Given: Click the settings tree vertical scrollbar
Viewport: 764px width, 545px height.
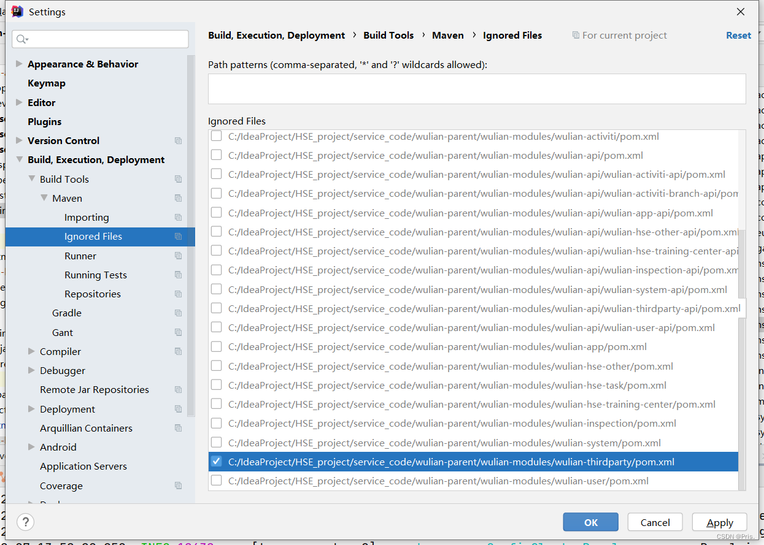Looking at the screenshot, I should point(191,236).
